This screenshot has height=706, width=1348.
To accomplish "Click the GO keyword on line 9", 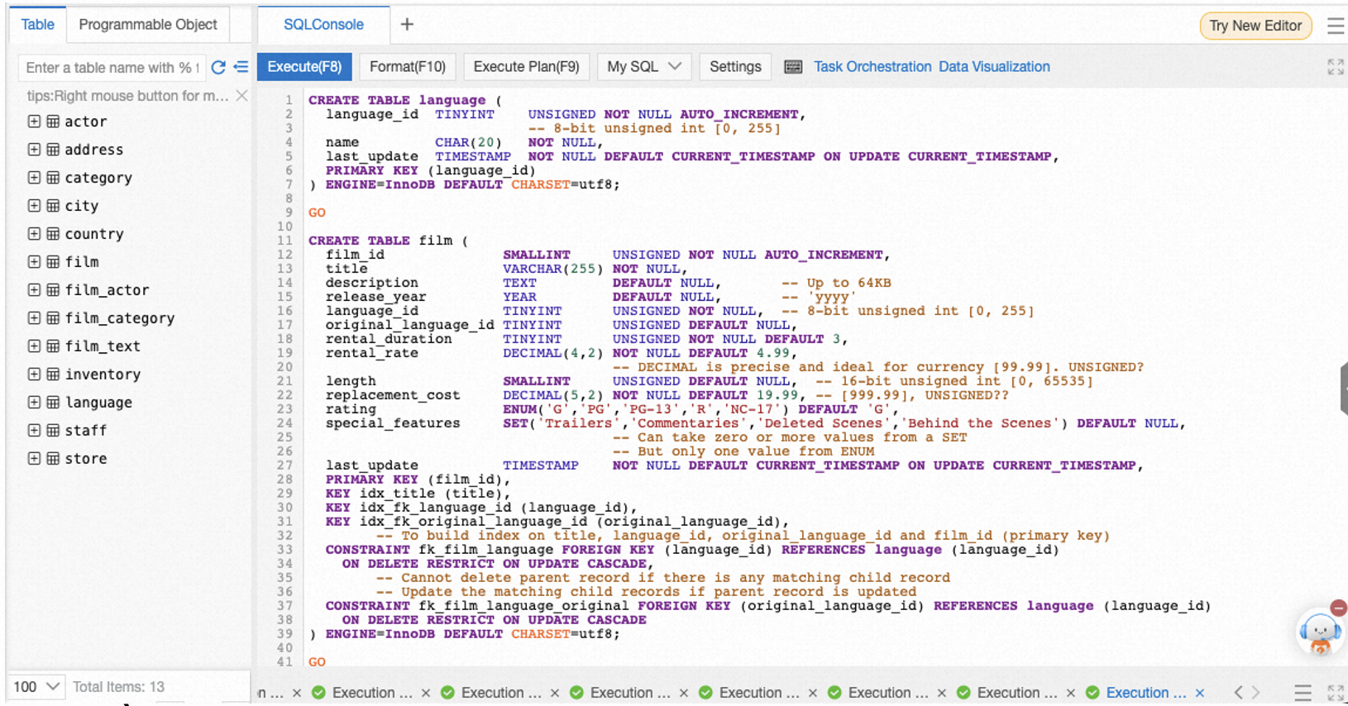I will 317,212.
